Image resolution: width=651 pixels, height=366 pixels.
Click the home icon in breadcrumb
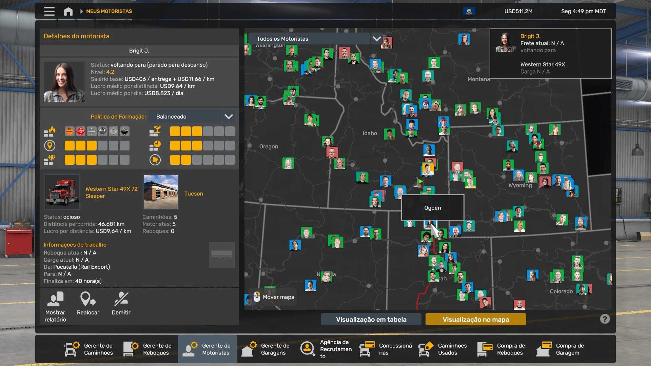pyautogui.click(x=68, y=11)
